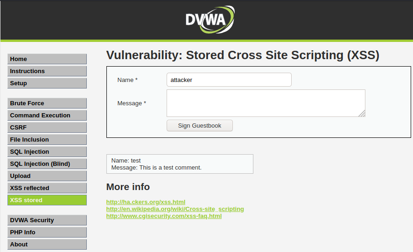The image size is (413, 252).
Task: Click the 'Name *' field label
Action: click(127, 80)
